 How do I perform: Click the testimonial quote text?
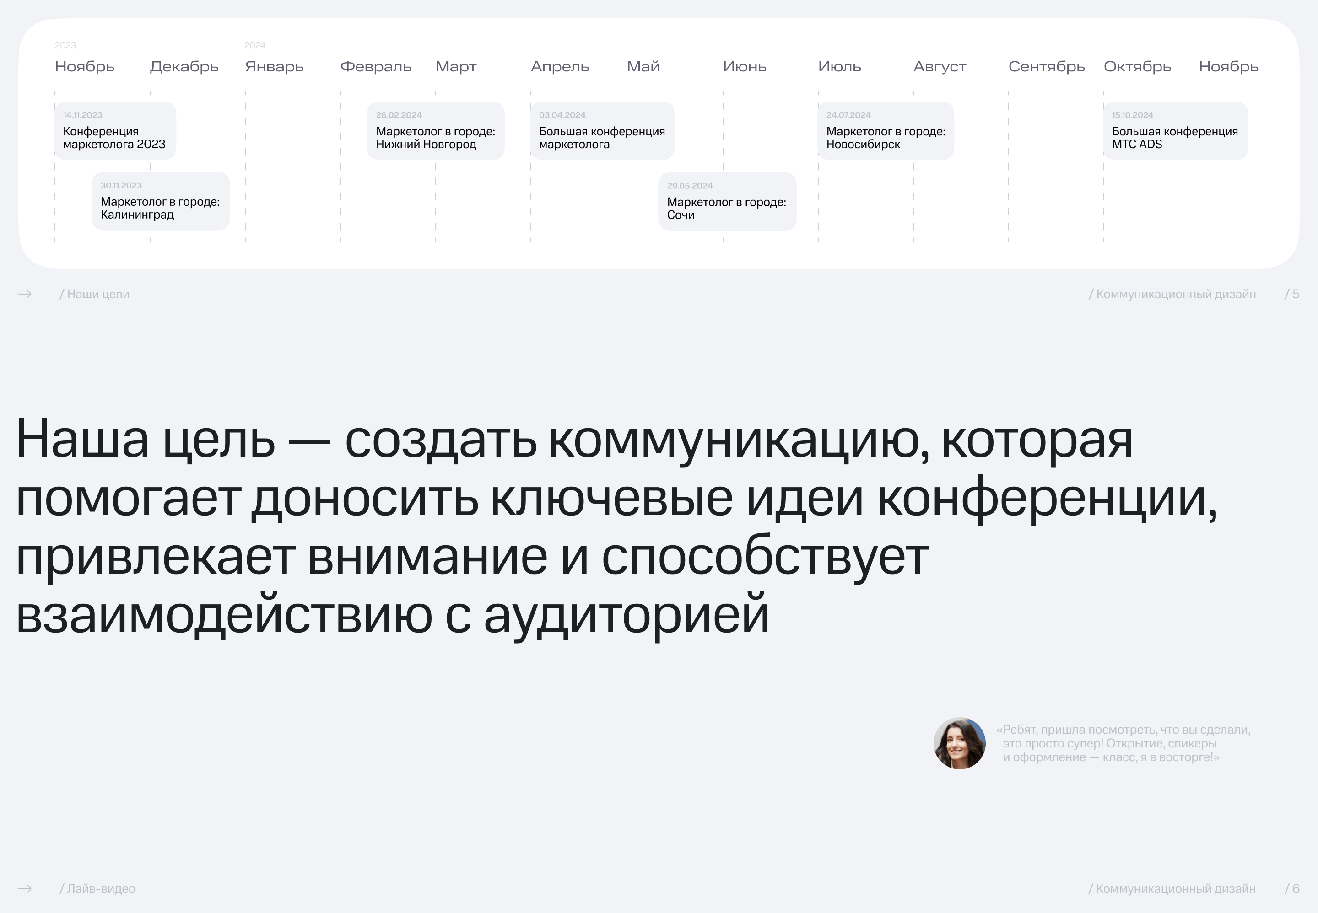click(1123, 743)
